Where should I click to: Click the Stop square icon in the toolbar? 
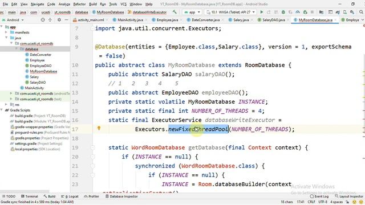pyautogui.click(x=312, y=12)
